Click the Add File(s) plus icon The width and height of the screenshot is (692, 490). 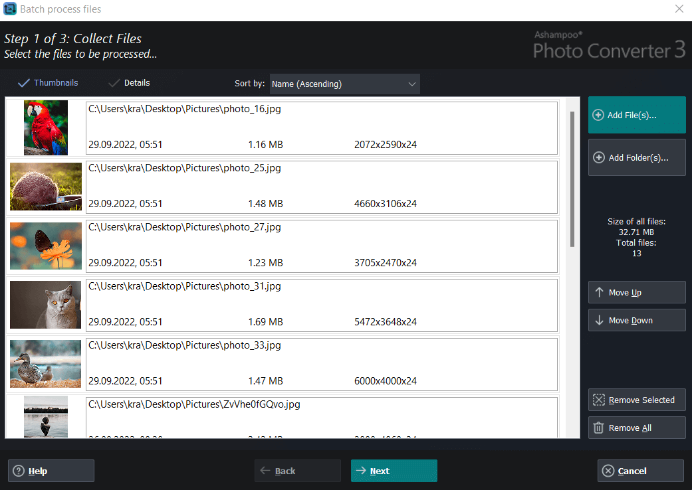(597, 115)
